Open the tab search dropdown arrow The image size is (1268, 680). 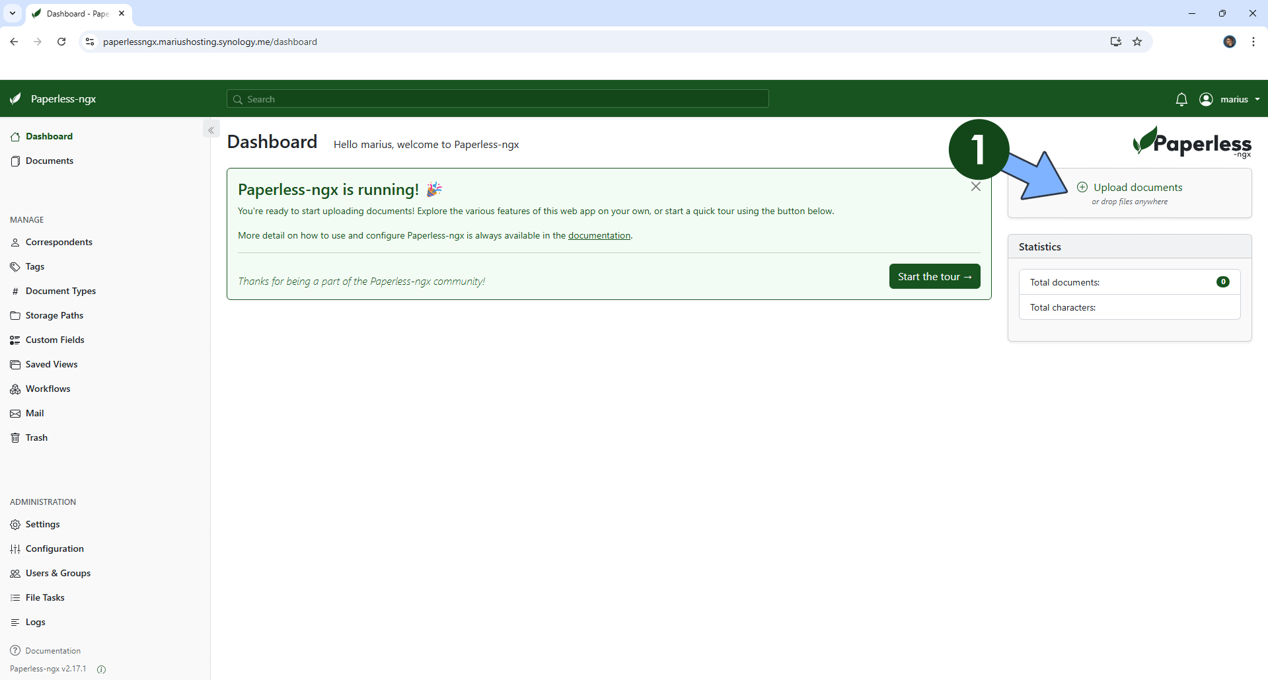pyautogui.click(x=13, y=13)
